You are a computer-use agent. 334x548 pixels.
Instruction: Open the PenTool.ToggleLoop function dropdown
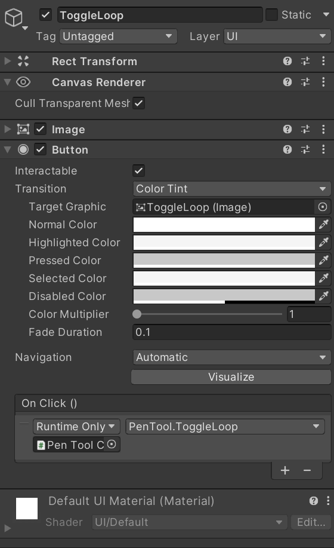[225, 426]
